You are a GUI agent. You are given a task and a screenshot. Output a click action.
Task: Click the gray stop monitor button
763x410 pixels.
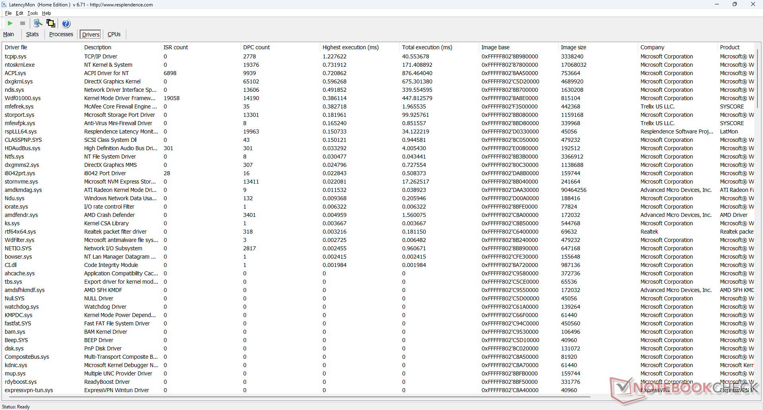tap(23, 23)
